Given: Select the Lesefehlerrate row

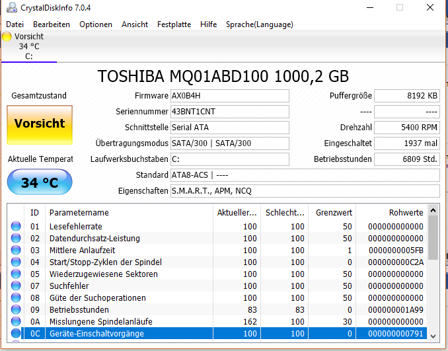Looking at the screenshot, I should click(217, 226).
